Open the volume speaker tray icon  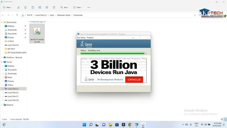tap(205, 125)
